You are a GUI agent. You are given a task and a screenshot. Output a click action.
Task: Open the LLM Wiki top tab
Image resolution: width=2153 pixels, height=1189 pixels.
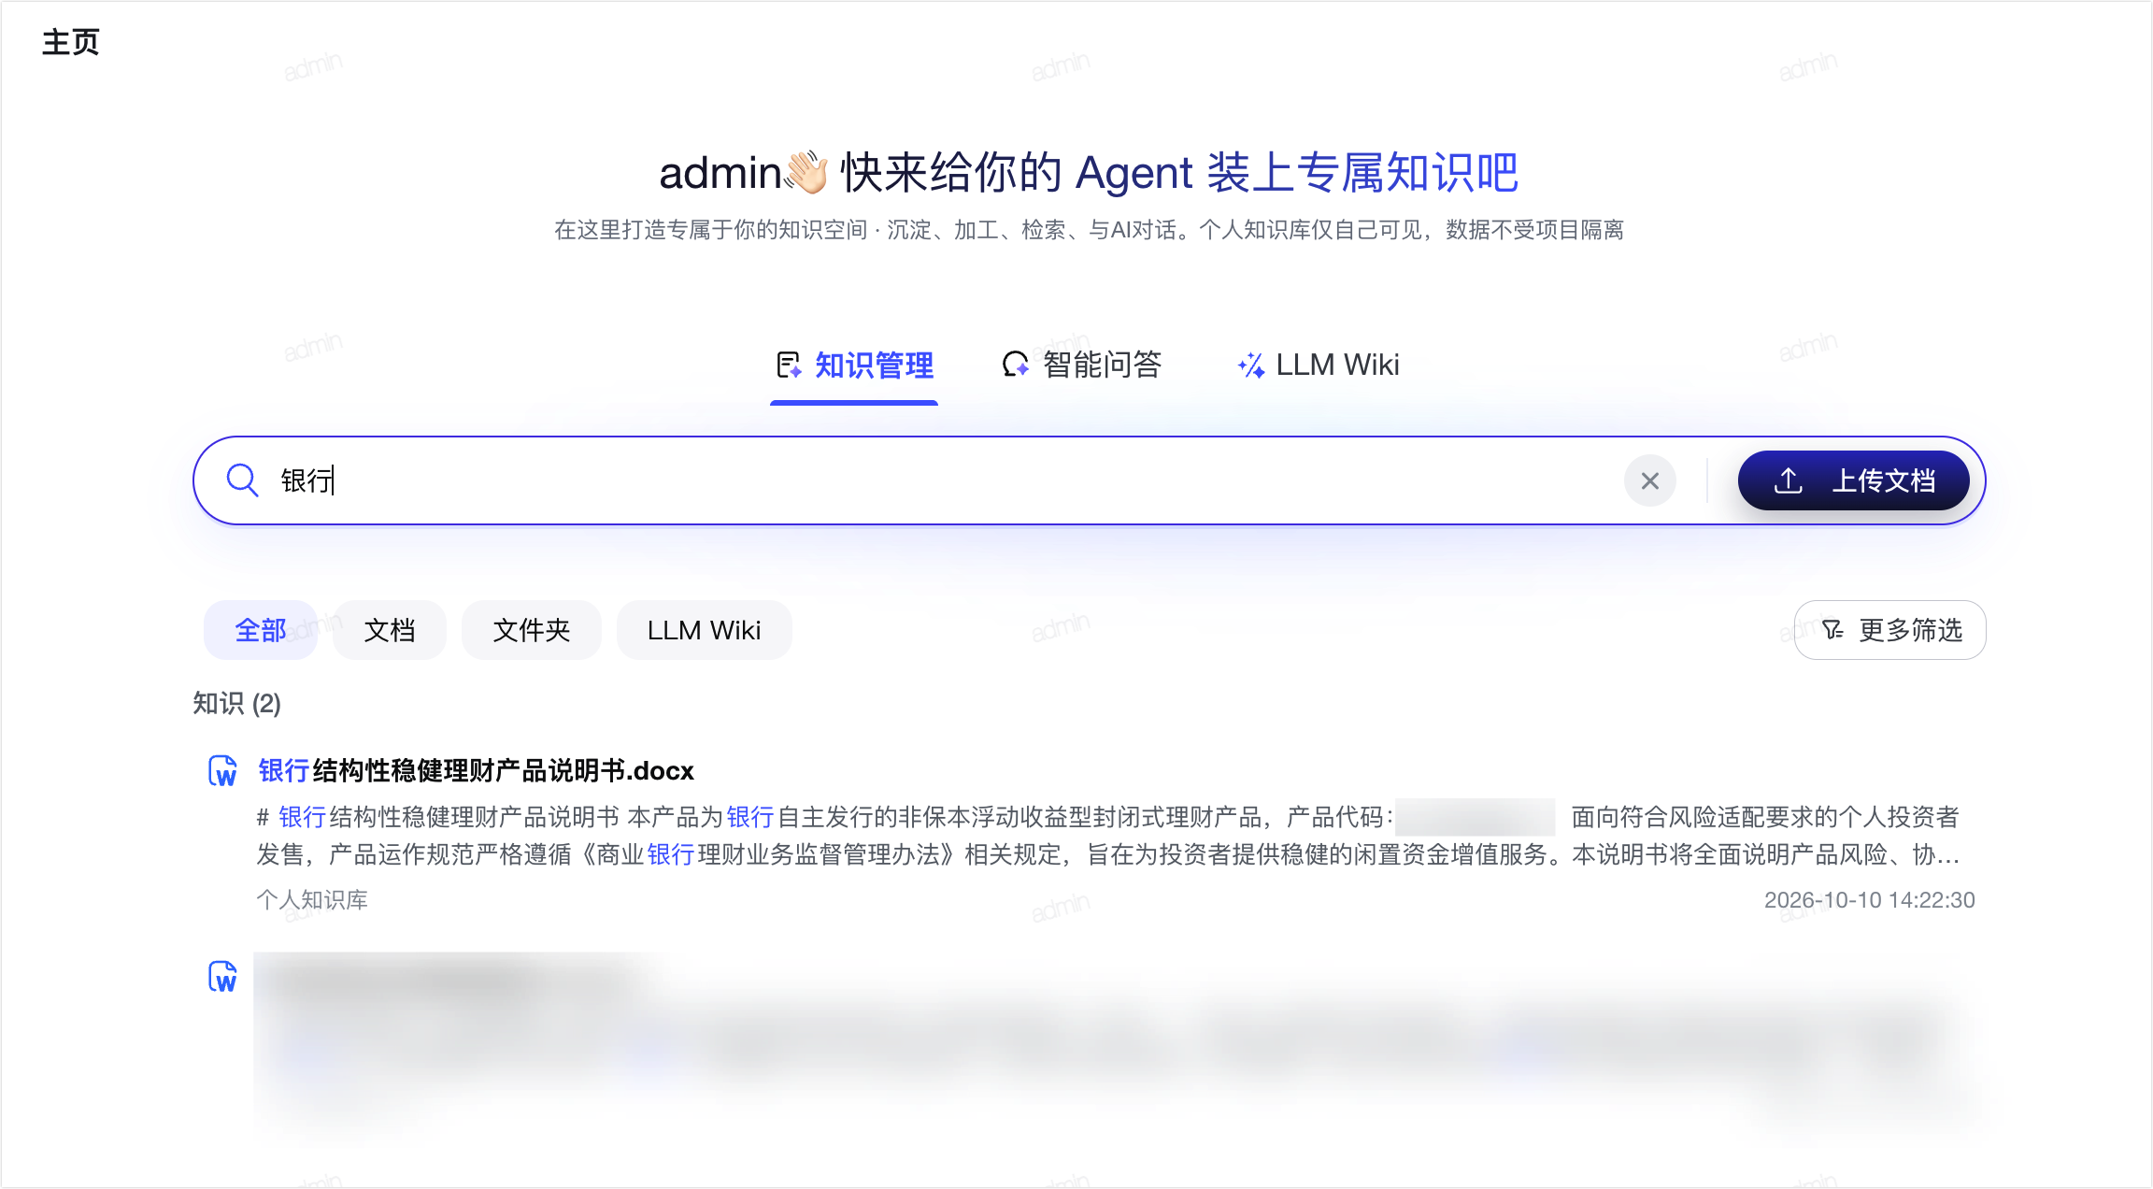click(1318, 365)
